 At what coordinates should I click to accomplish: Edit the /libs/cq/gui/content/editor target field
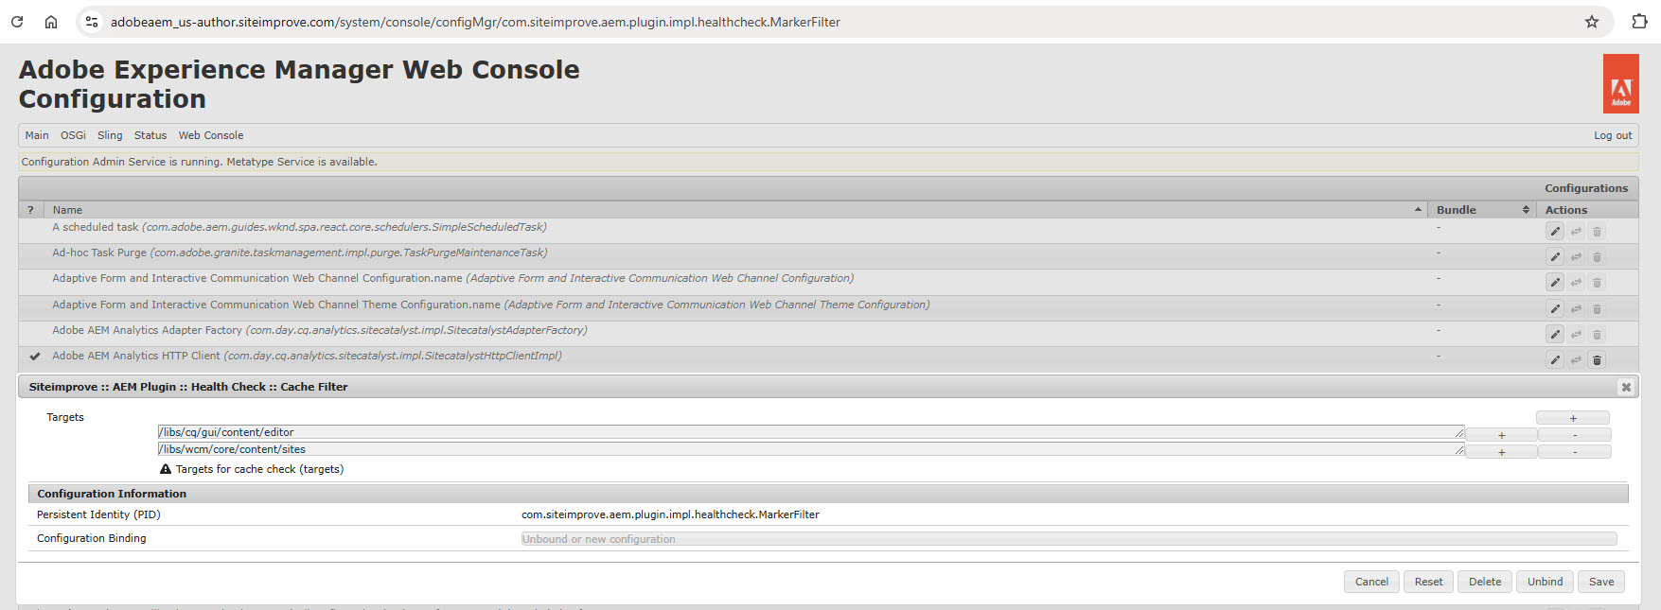(811, 432)
